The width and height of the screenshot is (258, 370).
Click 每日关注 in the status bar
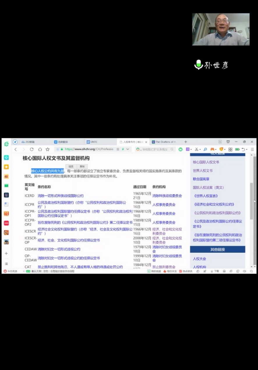[170, 271]
